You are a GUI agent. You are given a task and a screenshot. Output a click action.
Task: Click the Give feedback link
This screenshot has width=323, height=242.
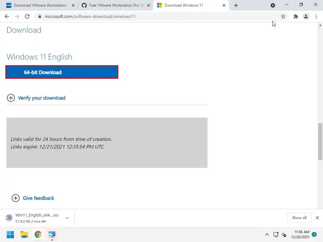pyautogui.click(x=38, y=198)
